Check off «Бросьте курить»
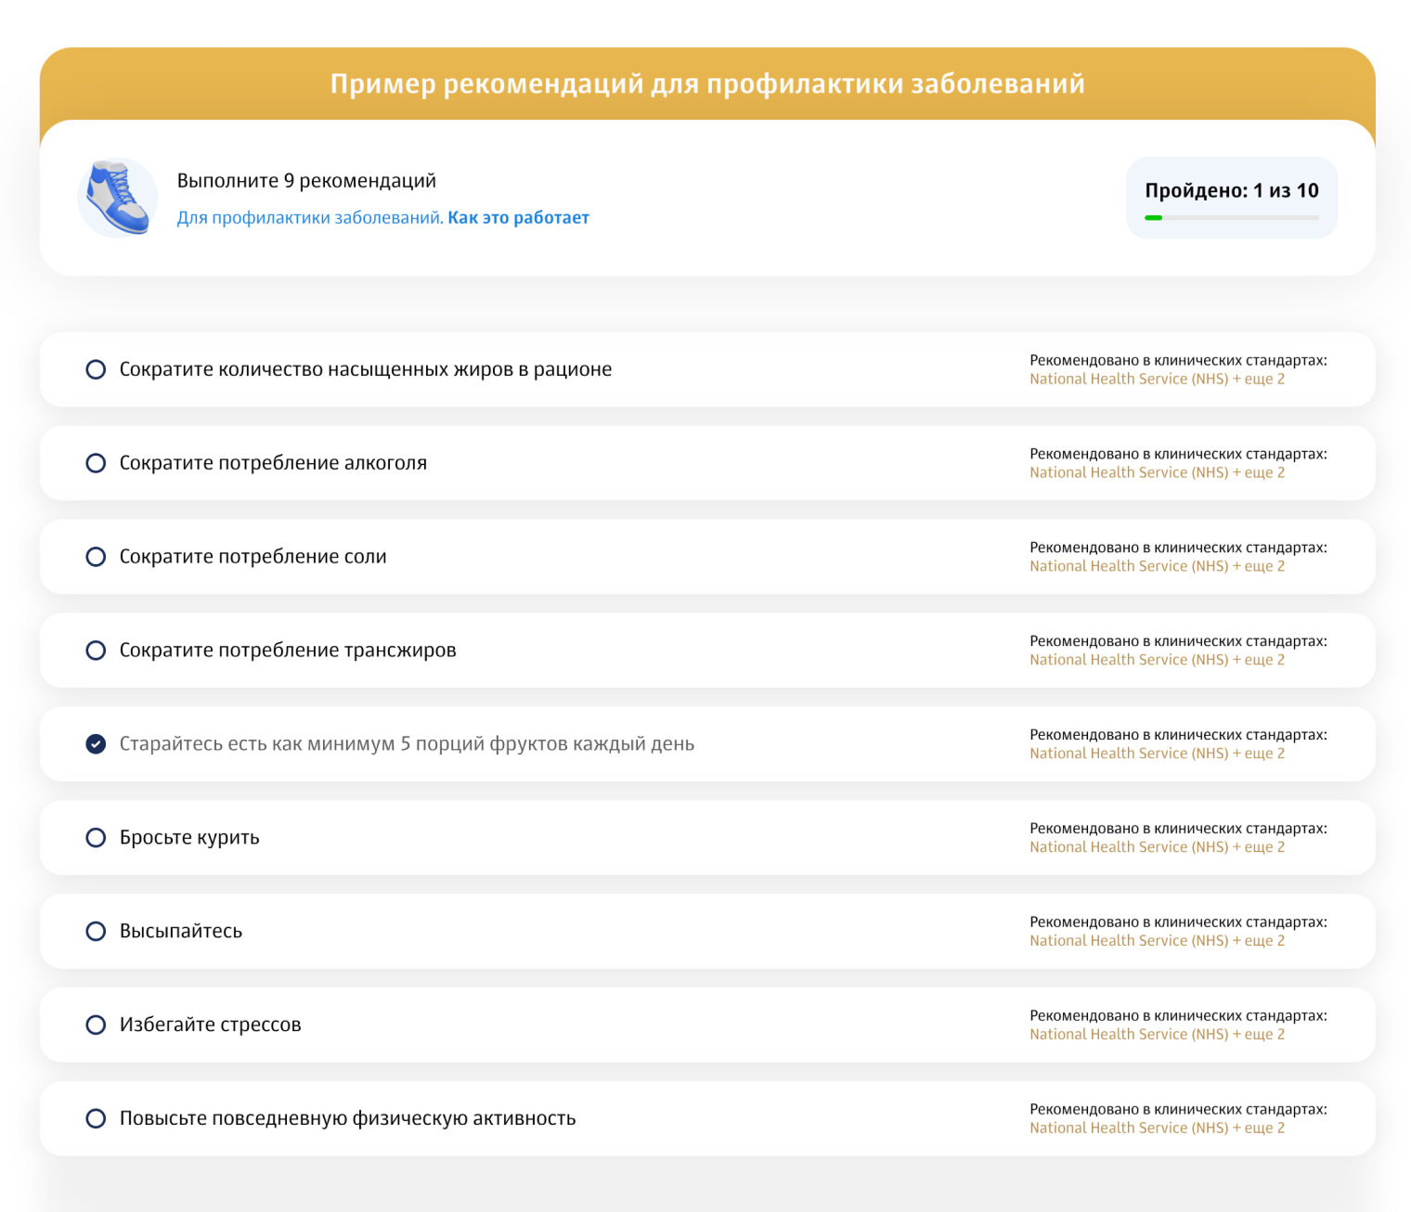This screenshot has height=1212, width=1411. tap(97, 837)
